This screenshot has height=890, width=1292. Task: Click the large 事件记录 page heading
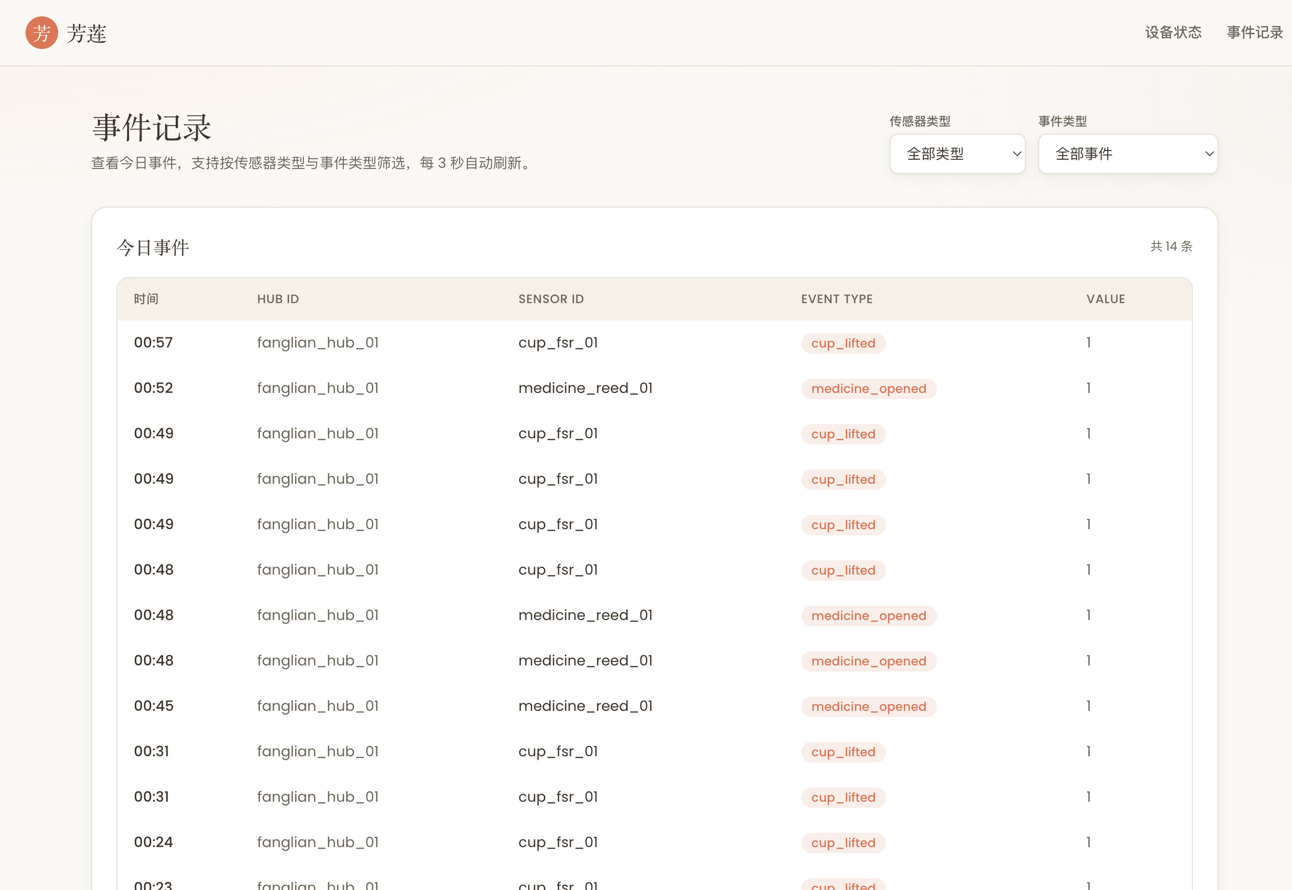click(x=152, y=128)
